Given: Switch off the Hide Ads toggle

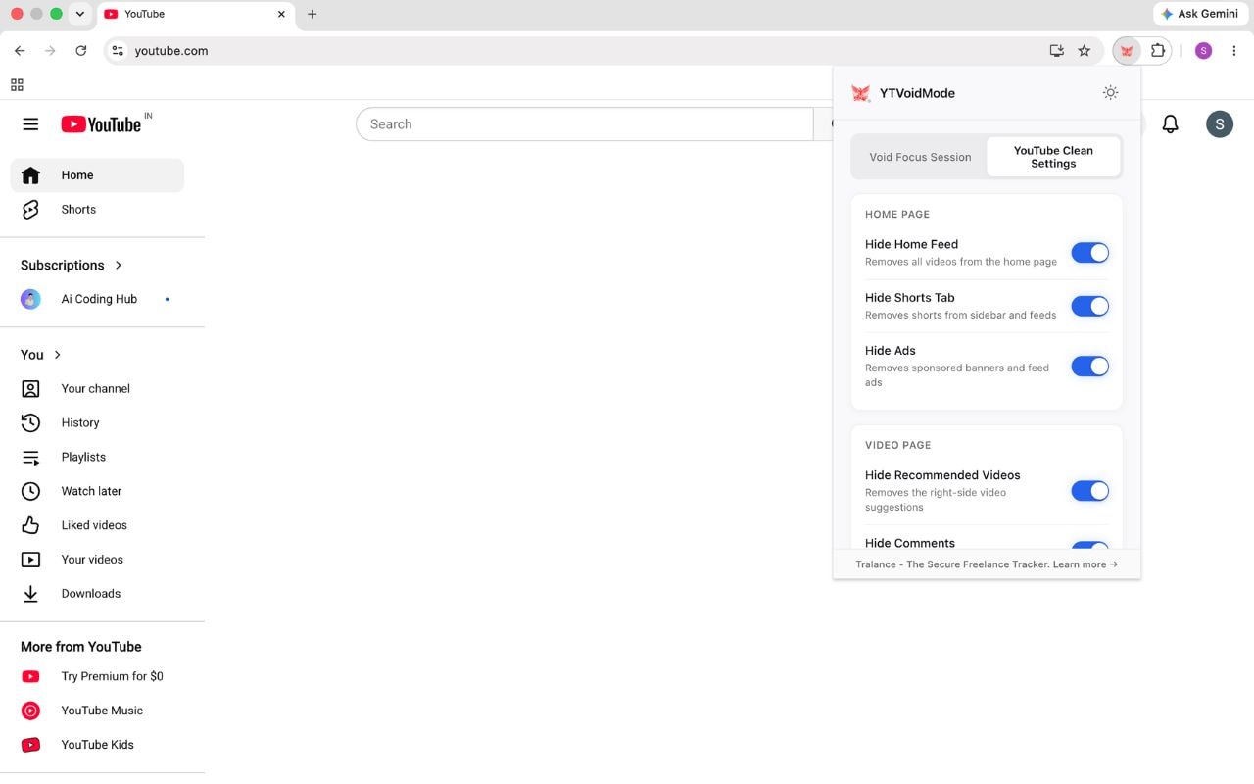Looking at the screenshot, I should pos(1089,367).
